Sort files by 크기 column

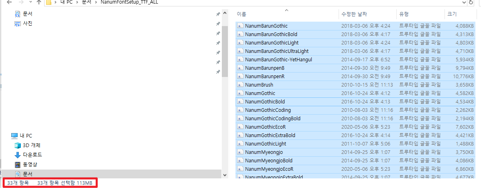click(x=452, y=14)
